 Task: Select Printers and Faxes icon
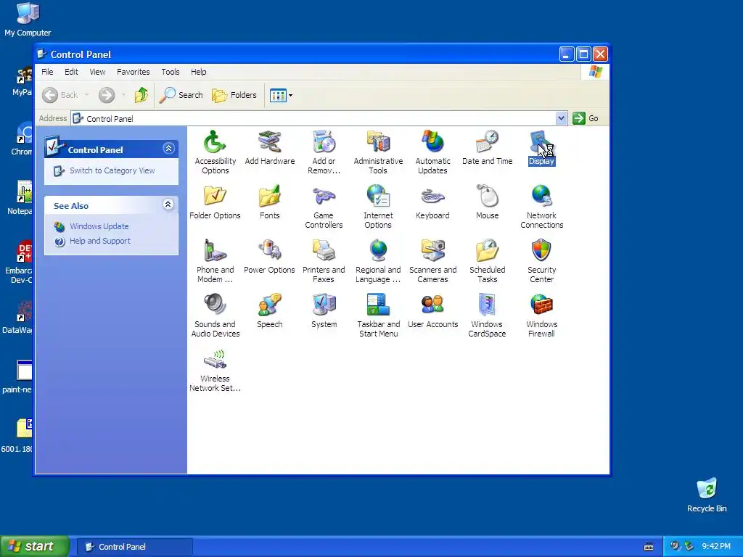pos(324,260)
